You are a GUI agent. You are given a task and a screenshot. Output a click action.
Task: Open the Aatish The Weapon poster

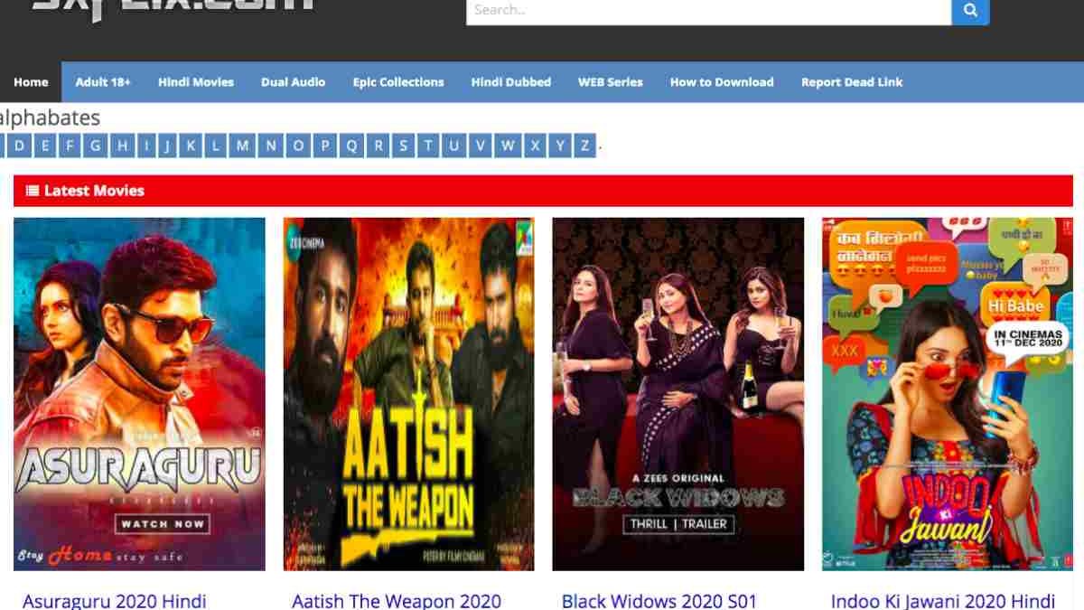click(x=408, y=394)
